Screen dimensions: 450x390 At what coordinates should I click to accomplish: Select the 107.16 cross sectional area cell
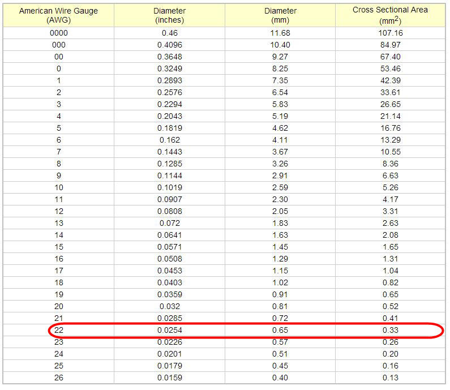[x=389, y=33]
